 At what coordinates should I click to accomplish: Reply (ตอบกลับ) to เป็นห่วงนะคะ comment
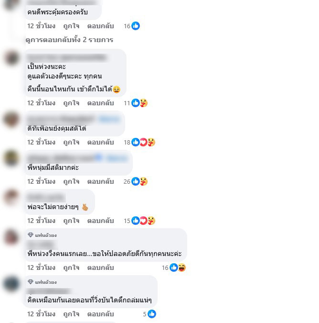(x=100, y=103)
